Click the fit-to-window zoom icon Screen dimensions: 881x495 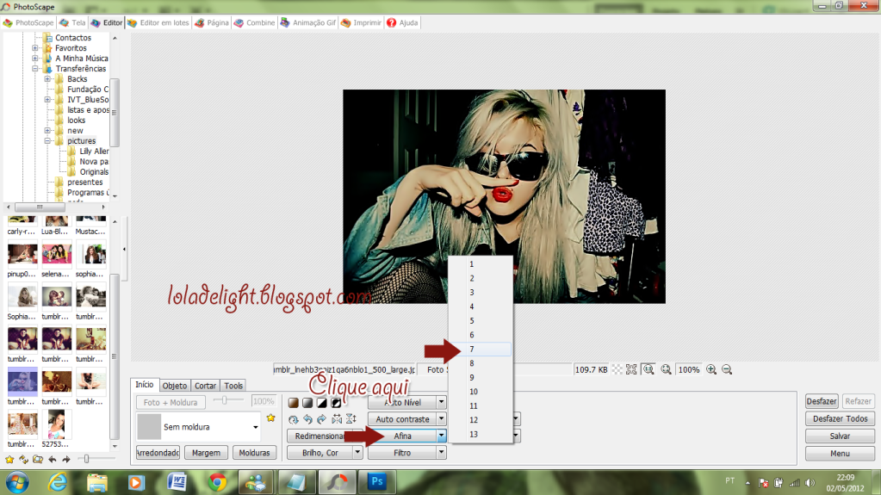(666, 369)
